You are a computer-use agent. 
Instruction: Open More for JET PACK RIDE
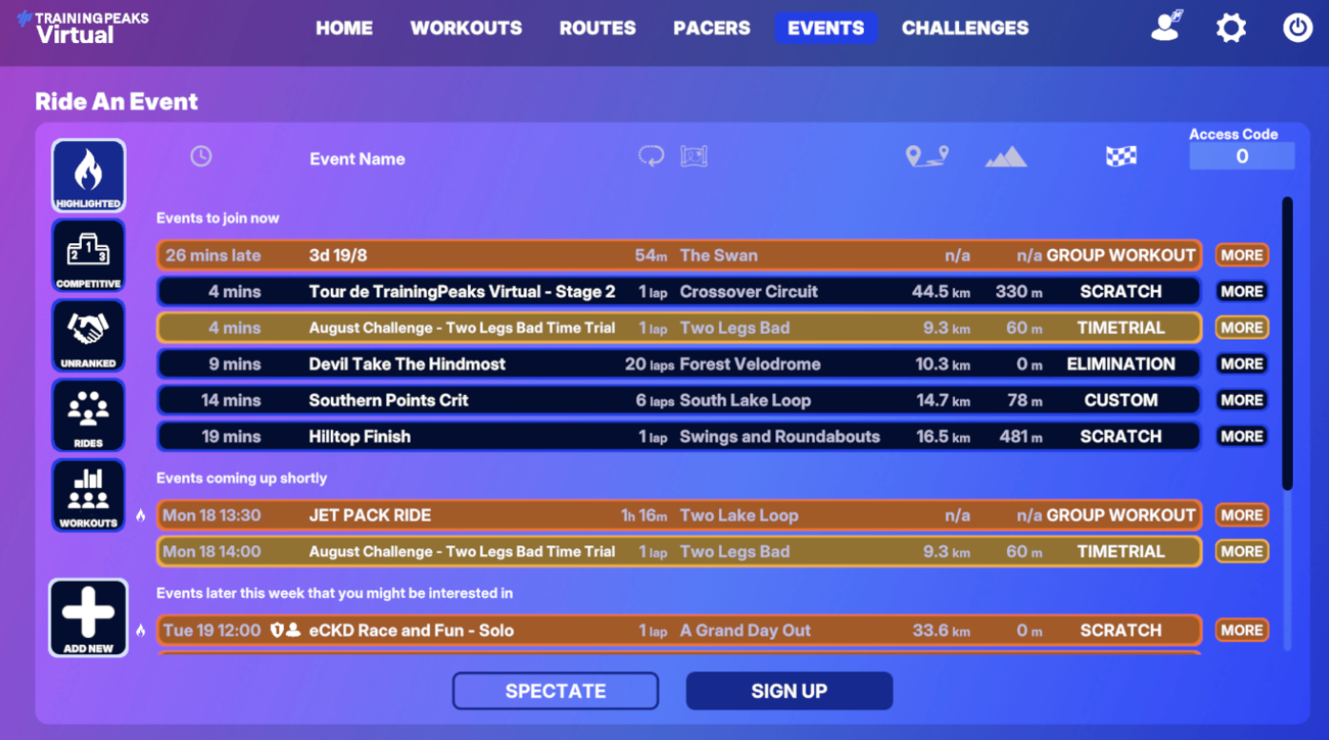click(1242, 515)
